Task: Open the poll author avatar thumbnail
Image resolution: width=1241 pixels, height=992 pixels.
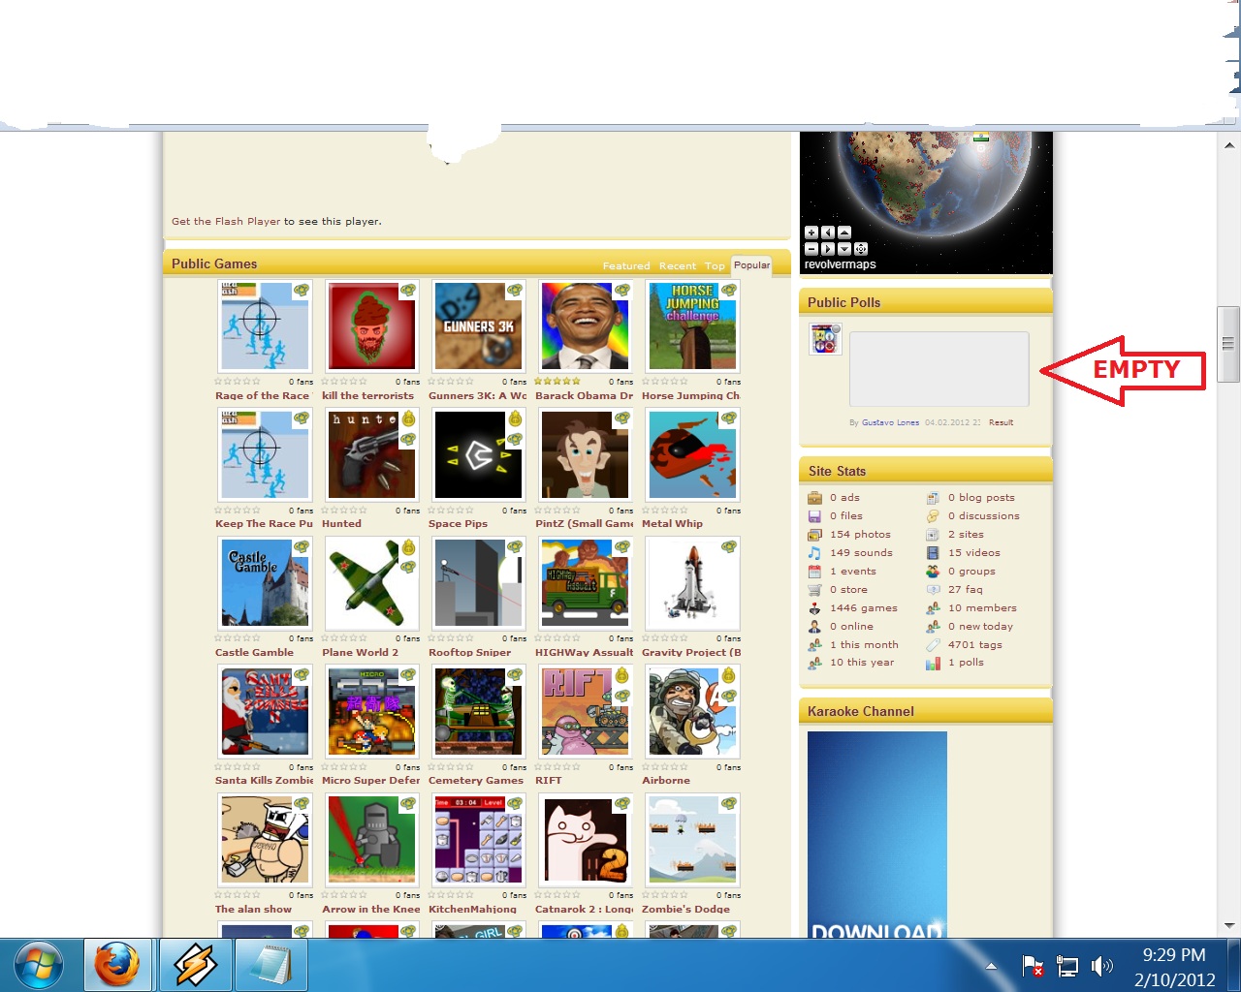Action: [x=826, y=339]
